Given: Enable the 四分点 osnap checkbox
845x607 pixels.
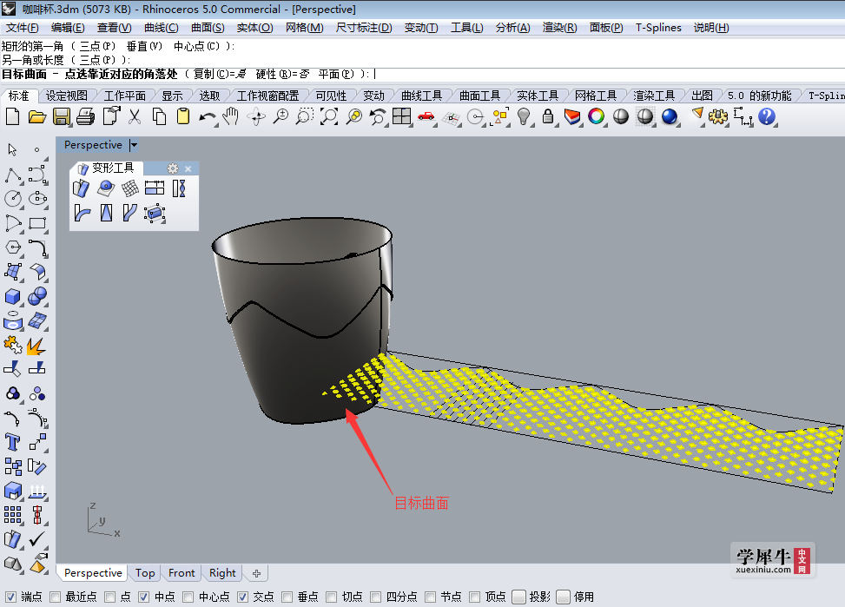Looking at the screenshot, I should coord(376,597).
